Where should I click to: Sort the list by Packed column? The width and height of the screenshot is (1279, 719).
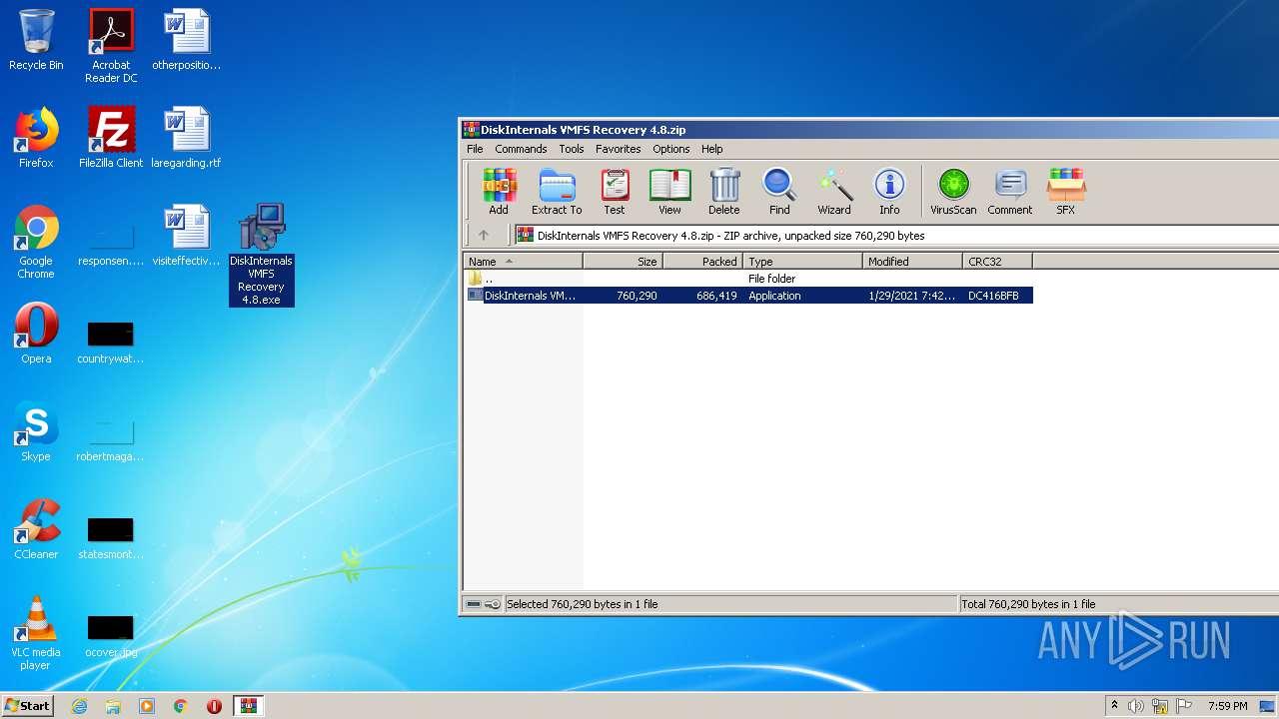702,262
